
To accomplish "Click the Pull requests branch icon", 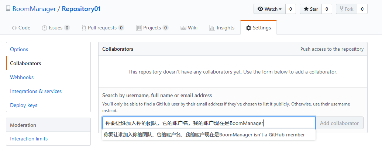I will pyautogui.click(x=84, y=28).
